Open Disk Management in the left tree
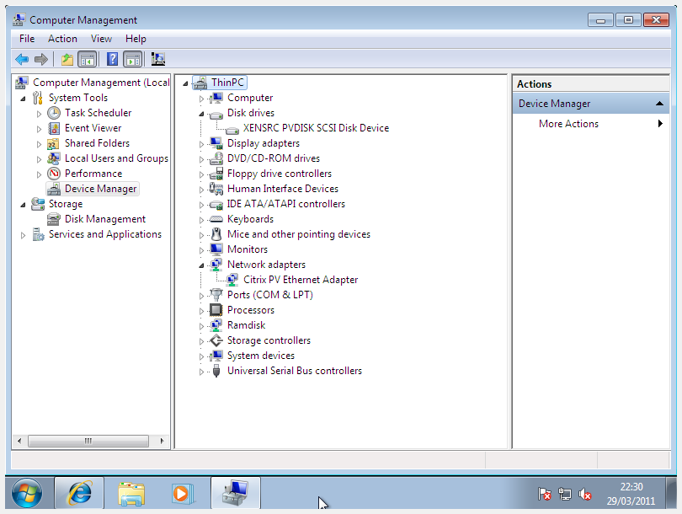Viewport: 682px width, 514px height. [x=104, y=219]
